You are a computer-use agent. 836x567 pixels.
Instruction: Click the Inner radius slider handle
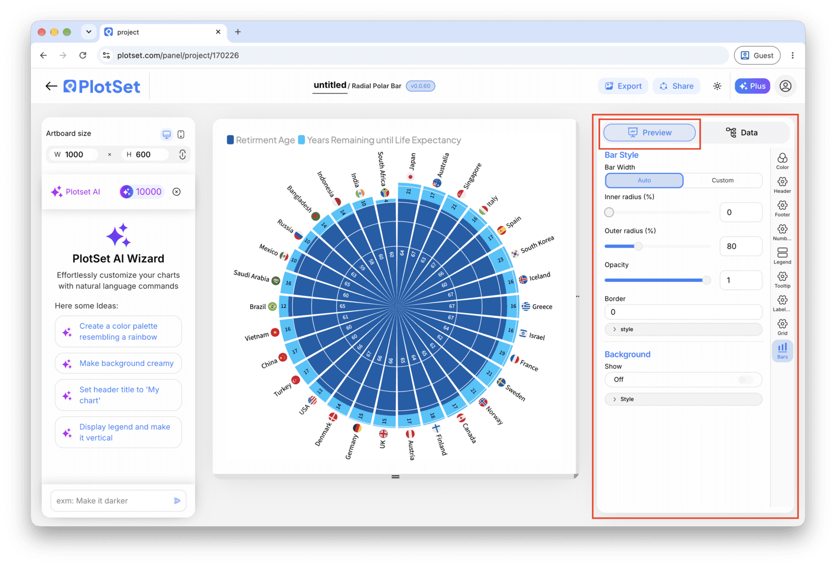point(609,212)
